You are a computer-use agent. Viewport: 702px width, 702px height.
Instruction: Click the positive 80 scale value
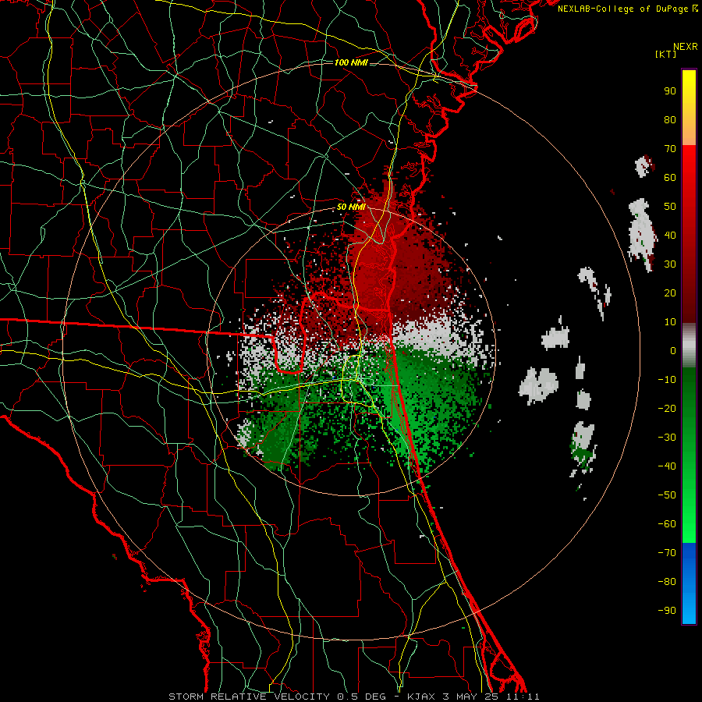coord(670,119)
